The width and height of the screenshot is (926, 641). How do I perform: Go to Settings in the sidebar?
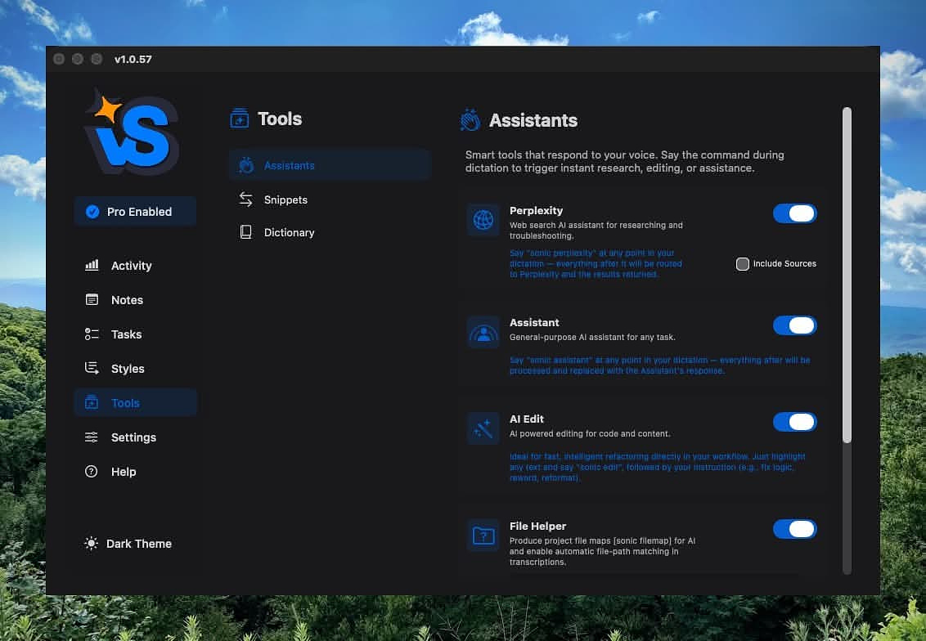pyautogui.click(x=133, y=437)
